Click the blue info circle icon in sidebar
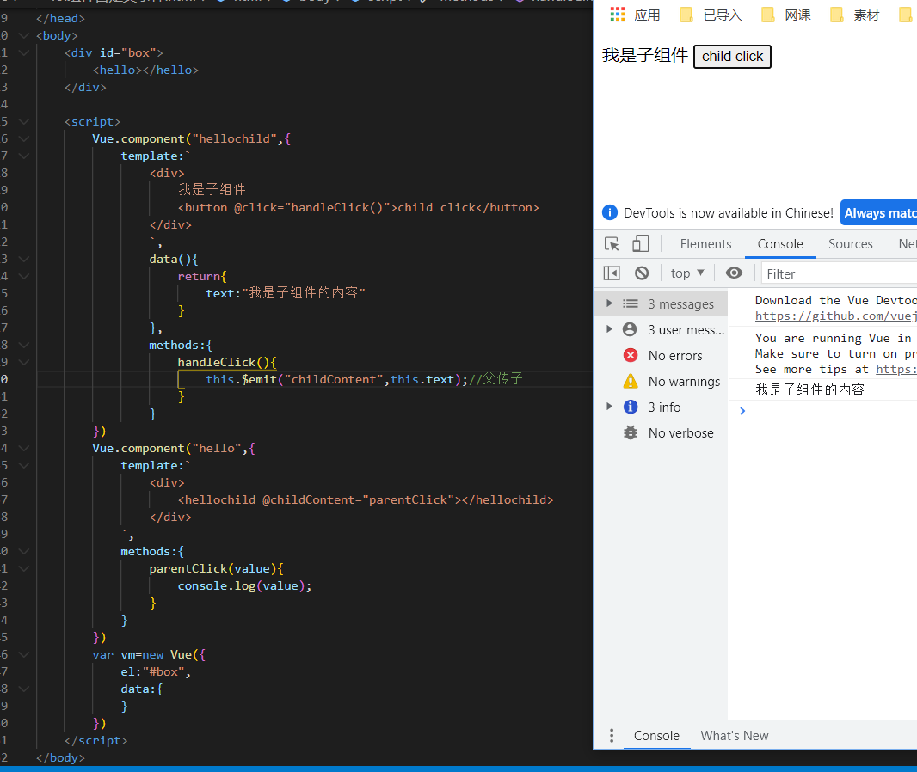Viewport: 917px width, 772px height. 631,407
